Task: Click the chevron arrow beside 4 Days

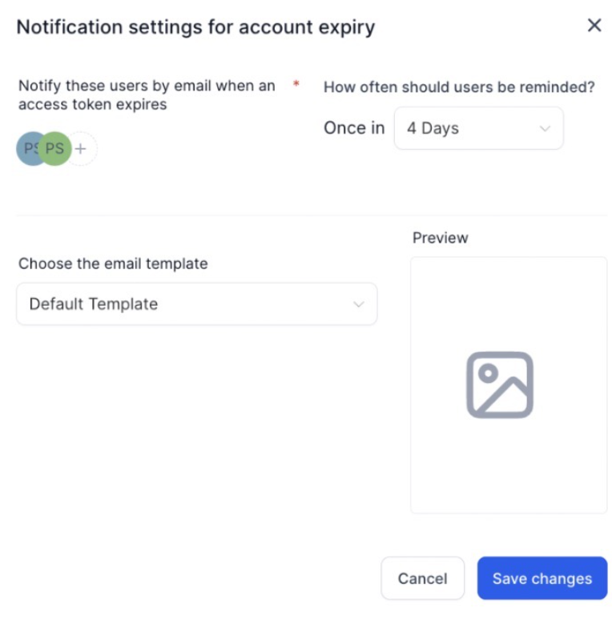Action: [x=545, y=128]
